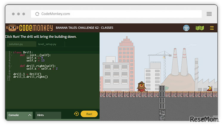Collapse the __init__ fold arrow on line 2
Image resolution: width=223 pixels, height=126 pixels.
pos(12,55)
